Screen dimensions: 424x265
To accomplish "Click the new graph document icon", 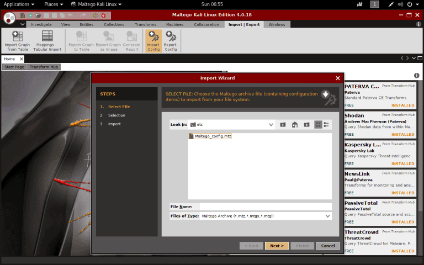I will point(23,15).
